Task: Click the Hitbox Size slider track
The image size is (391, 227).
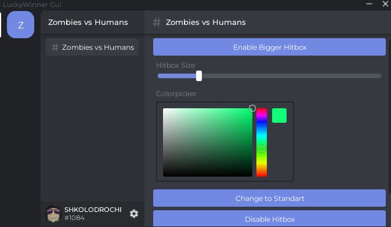Action: tap(269, 76)
